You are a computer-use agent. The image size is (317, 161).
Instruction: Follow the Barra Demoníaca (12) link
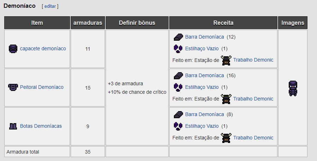point(204,37)
